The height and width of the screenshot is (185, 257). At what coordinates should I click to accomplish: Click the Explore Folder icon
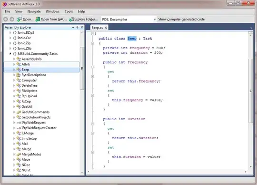[x=71, y=20]
